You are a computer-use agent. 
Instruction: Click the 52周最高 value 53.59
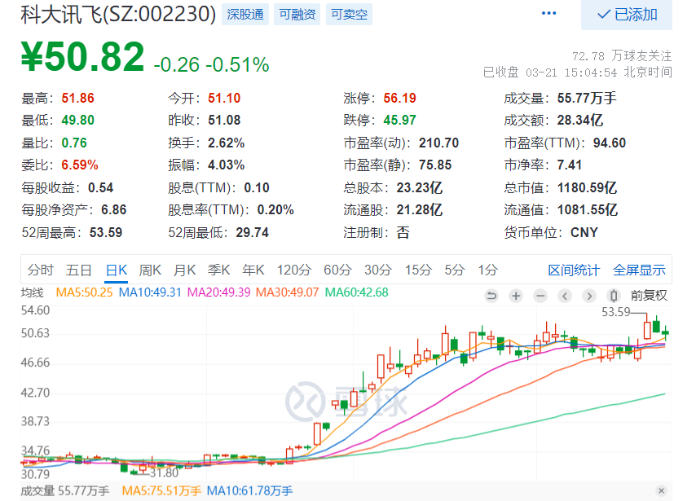coord(106,232)
